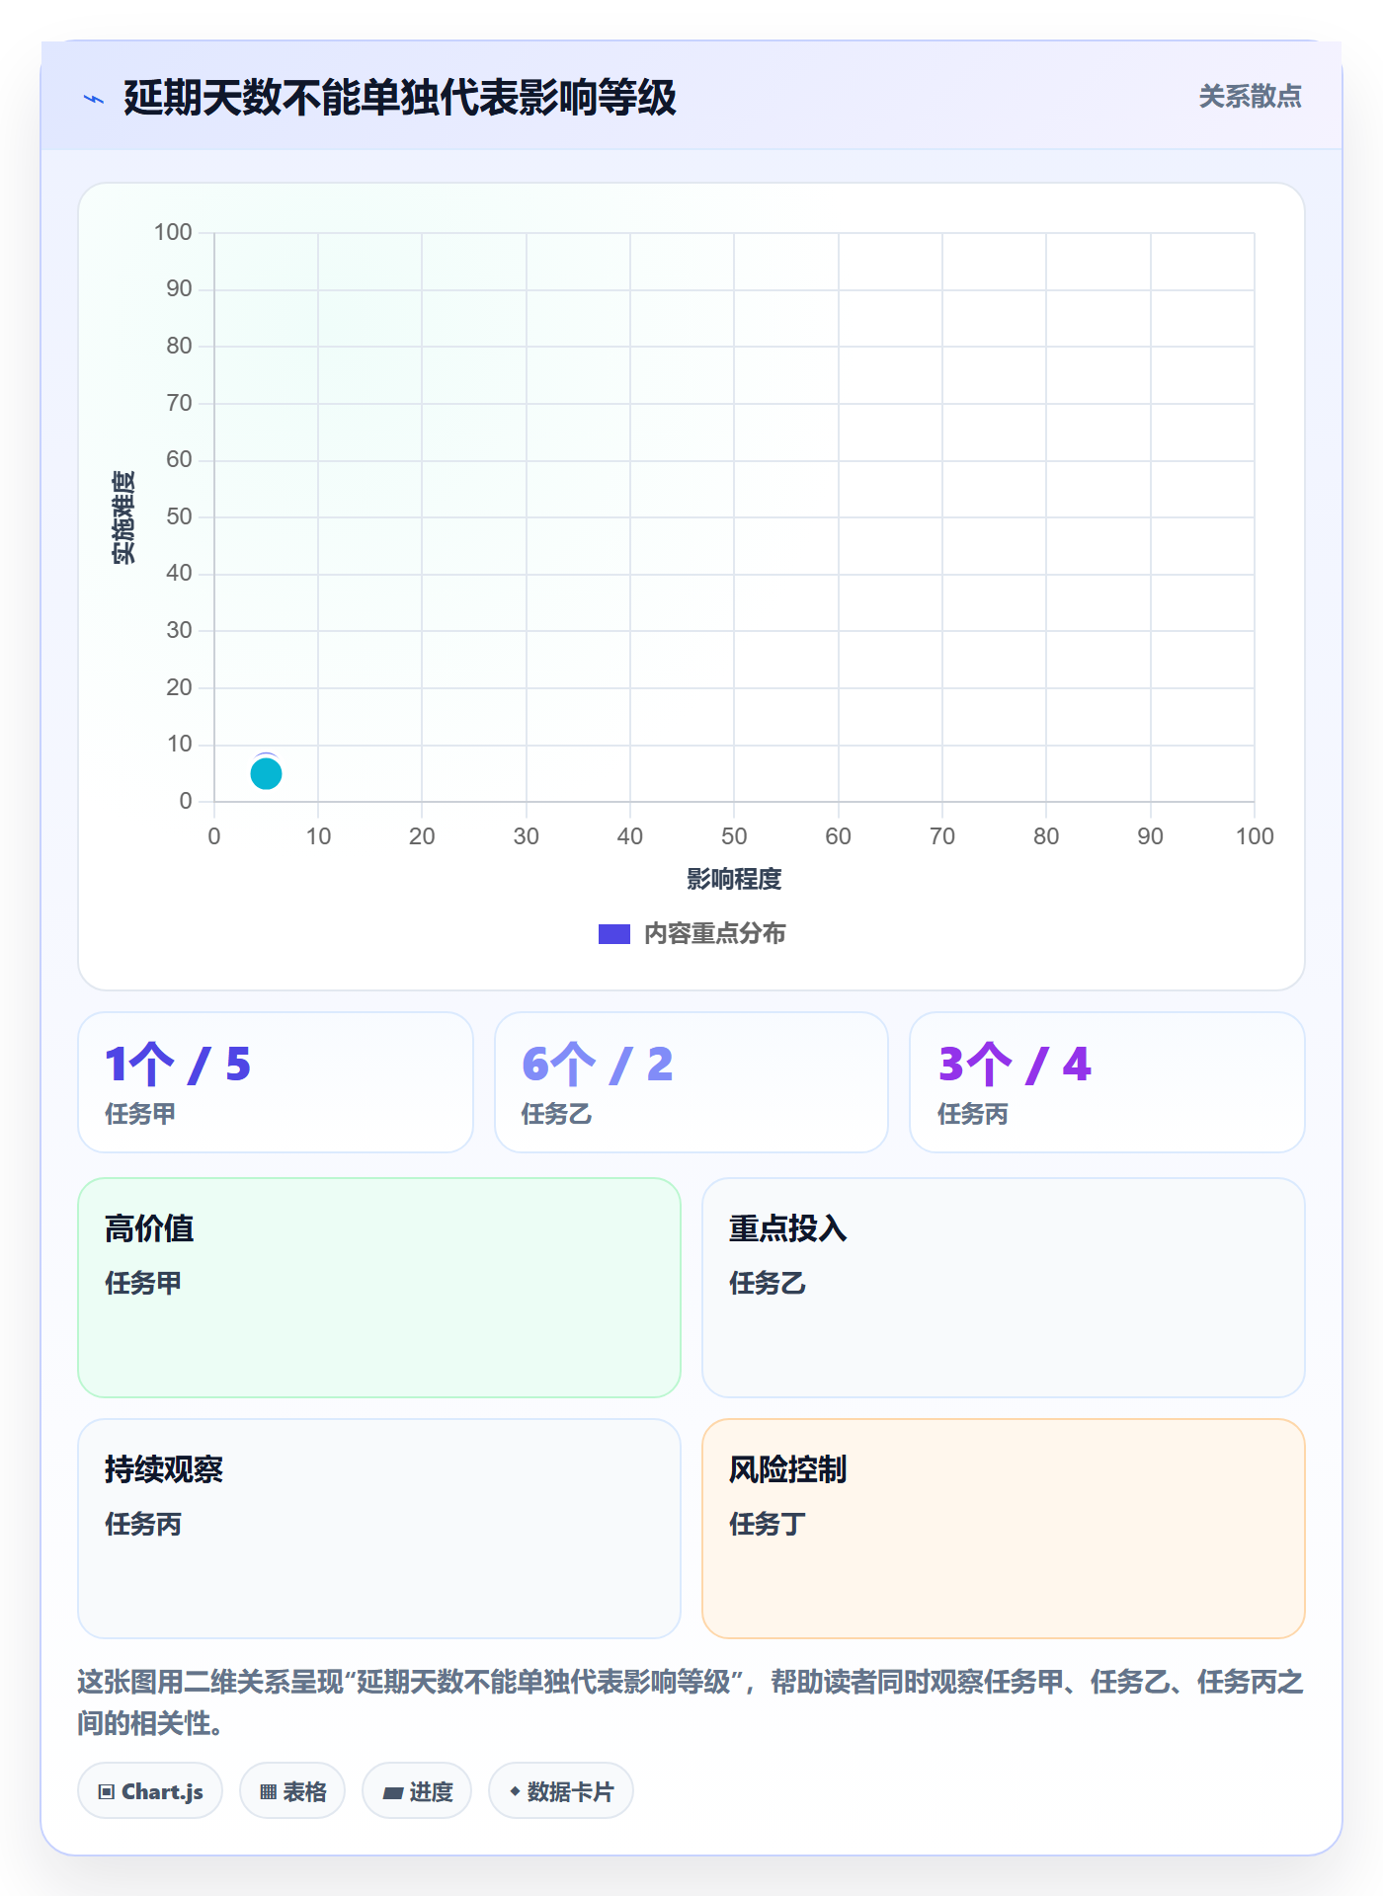1383x1896 pixels.
Task: Open the 持续观察 quadrant card
Action: (379, 1529)
